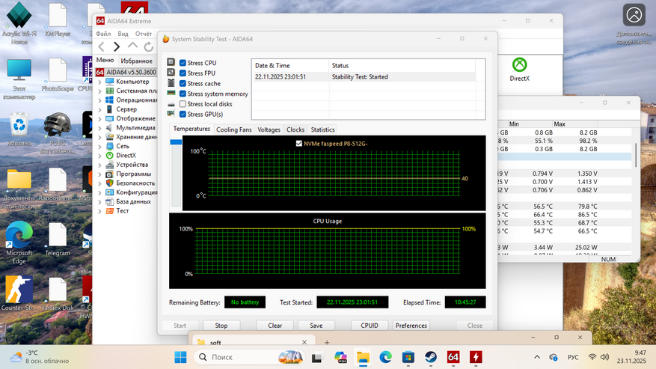656x369 pixels.
Task: Uncheck Stress cache
Action: pos(183,83)
